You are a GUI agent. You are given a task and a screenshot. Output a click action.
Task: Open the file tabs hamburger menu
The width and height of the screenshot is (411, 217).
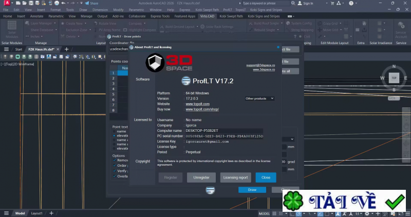6,49
